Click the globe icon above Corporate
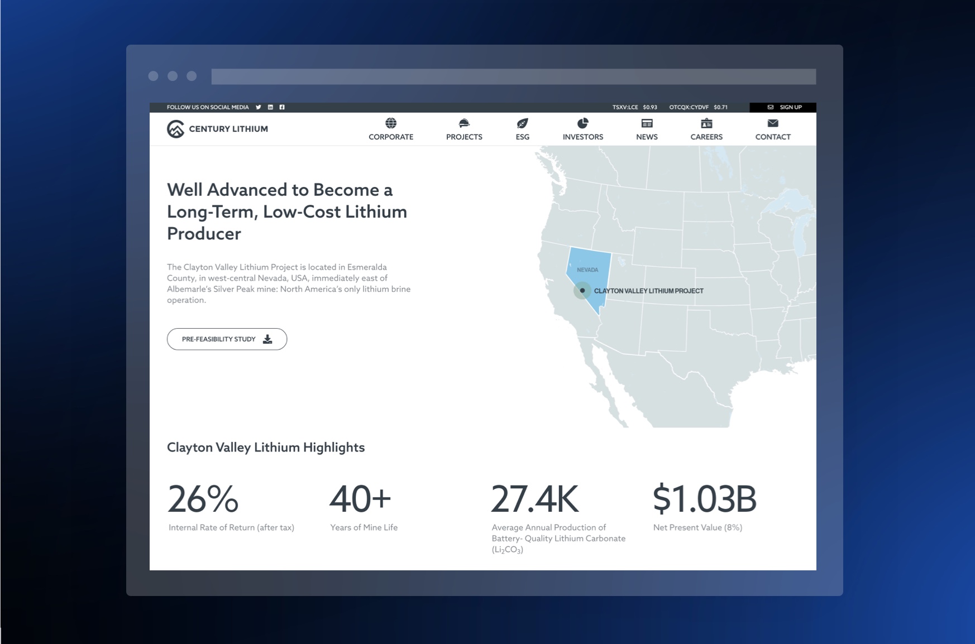 pyautogui.click(x=391, y=123)
